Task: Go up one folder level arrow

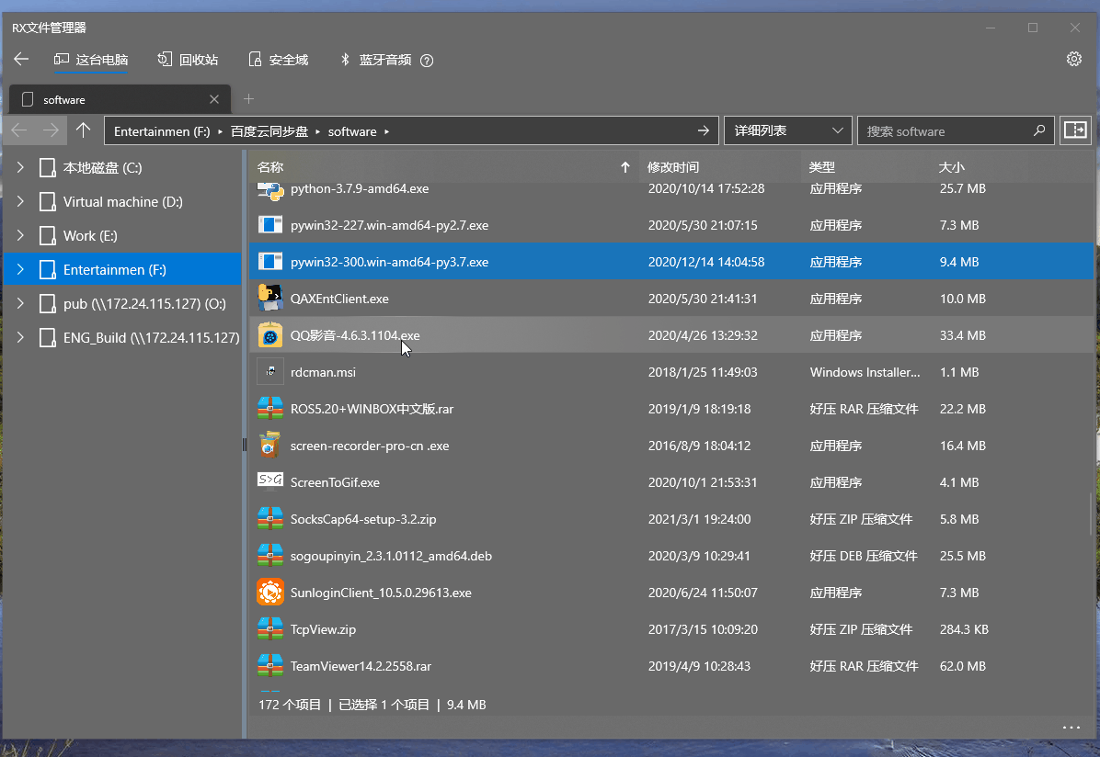Action: coord(84,130)
